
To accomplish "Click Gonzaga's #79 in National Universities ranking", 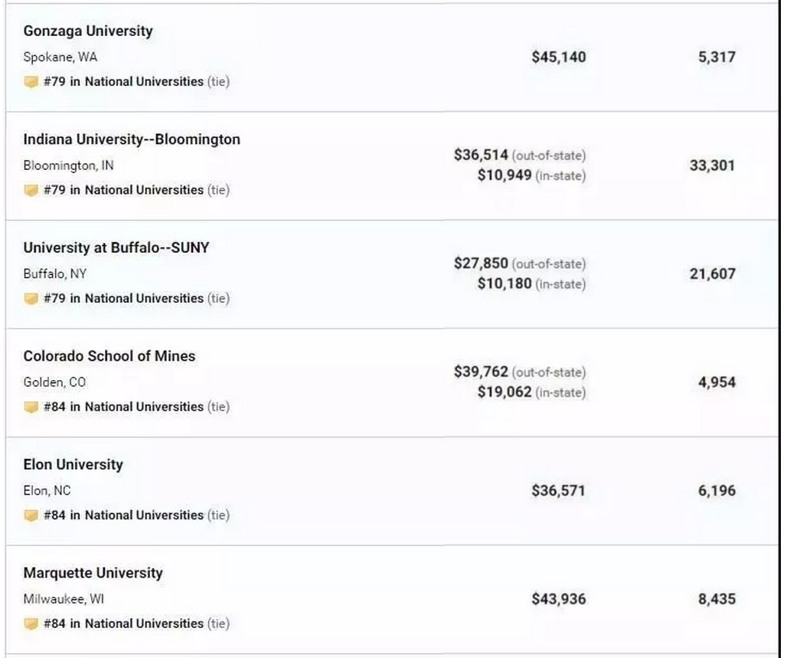I will [x=123, y=82].
